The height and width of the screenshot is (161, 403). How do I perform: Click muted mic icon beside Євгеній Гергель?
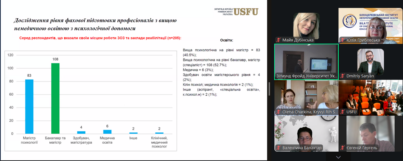342,148
